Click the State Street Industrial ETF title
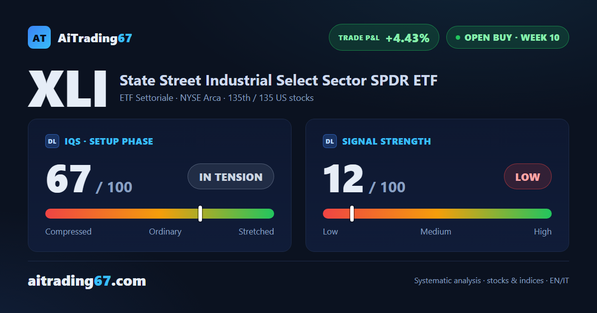The width and height of the screenshot is (597, 313). (279, 80)
